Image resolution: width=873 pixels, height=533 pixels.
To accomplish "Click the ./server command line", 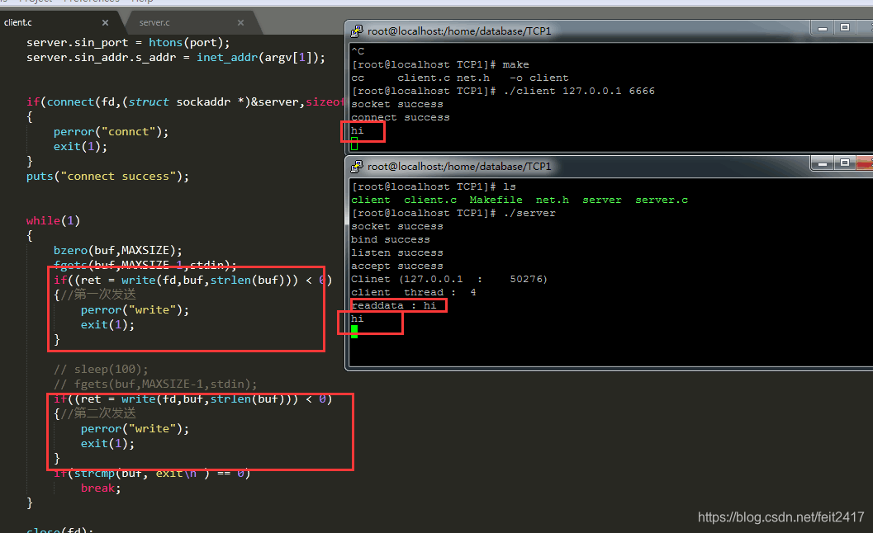I will click(x=453, y=214).
